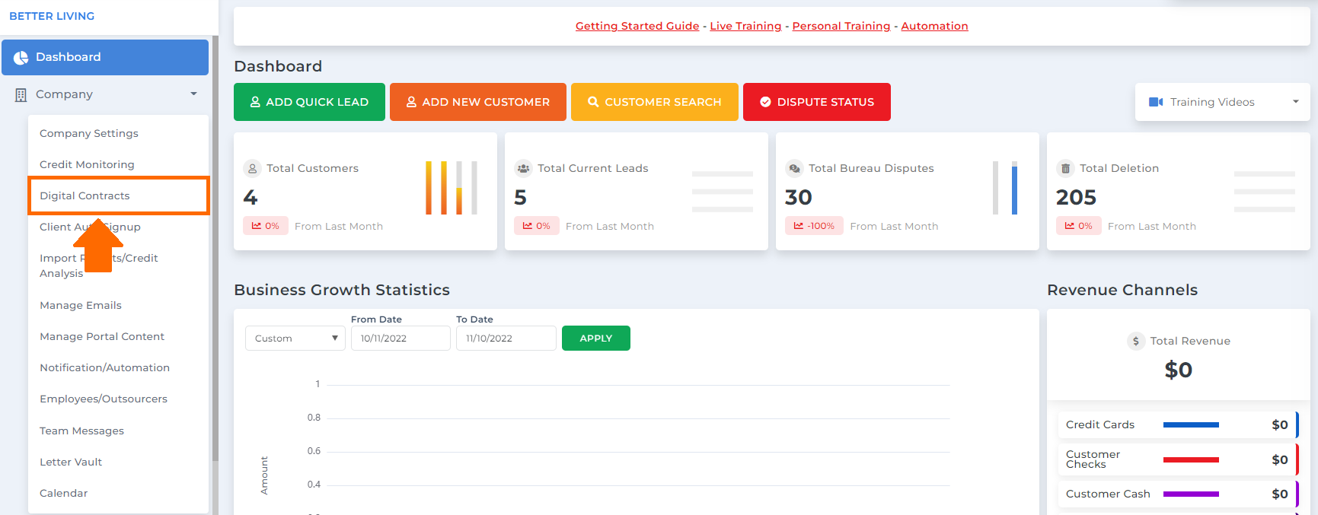Open Manage Portal Content in sidebar
Image resolution: width=1318 pixels, height=515 pixels.
[102, 336]
